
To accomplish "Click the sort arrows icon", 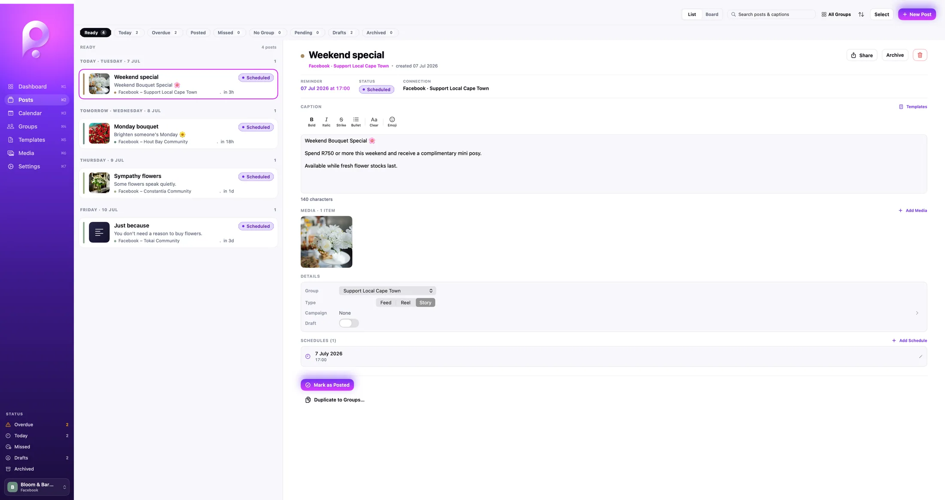I will click(x=861, y=14).
